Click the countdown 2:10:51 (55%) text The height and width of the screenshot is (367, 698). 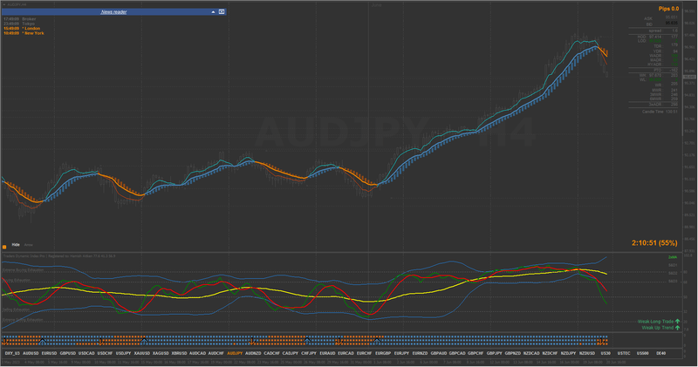pos(654,243)
